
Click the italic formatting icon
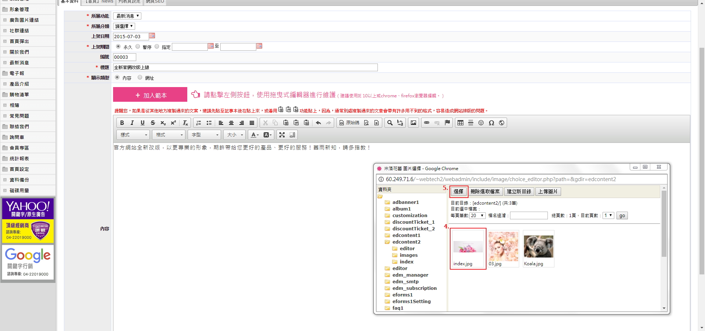132,123
